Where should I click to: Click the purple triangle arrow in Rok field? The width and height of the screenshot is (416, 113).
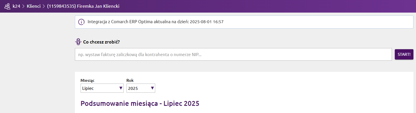click(152, 88)
